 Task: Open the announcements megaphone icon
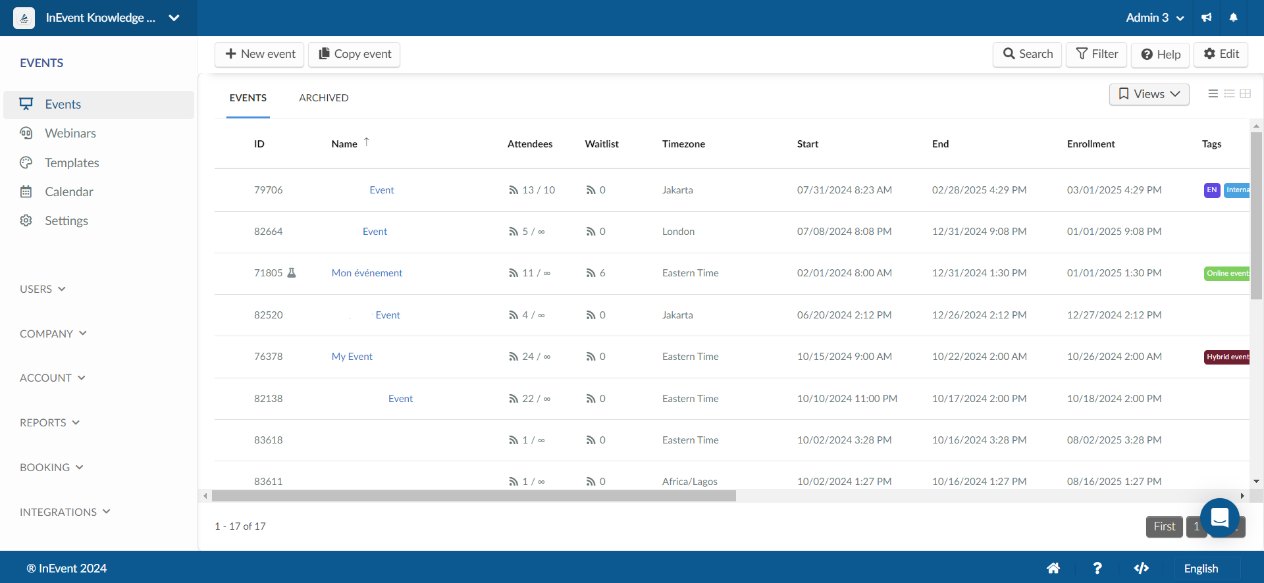click(1206, 18)
